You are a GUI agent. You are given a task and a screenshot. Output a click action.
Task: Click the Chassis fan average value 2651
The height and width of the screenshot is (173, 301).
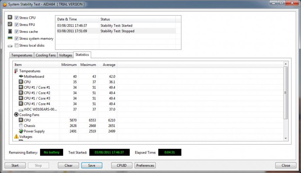coord(111,126)
